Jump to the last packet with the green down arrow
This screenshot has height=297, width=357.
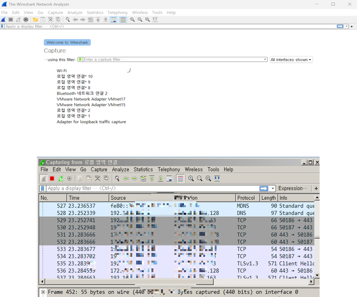click(161, 178)
